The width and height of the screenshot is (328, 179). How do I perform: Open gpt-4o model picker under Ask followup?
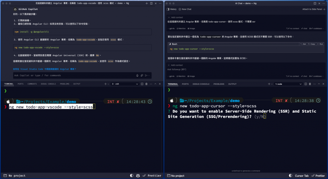click(171, 76)
